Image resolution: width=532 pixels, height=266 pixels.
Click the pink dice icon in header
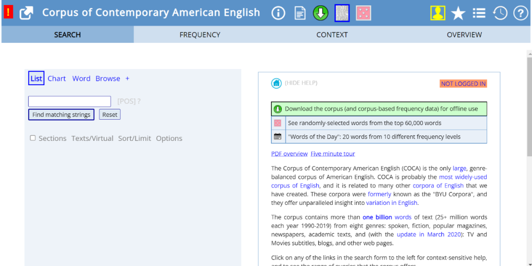pyautogui.click(x=364, y=13)
